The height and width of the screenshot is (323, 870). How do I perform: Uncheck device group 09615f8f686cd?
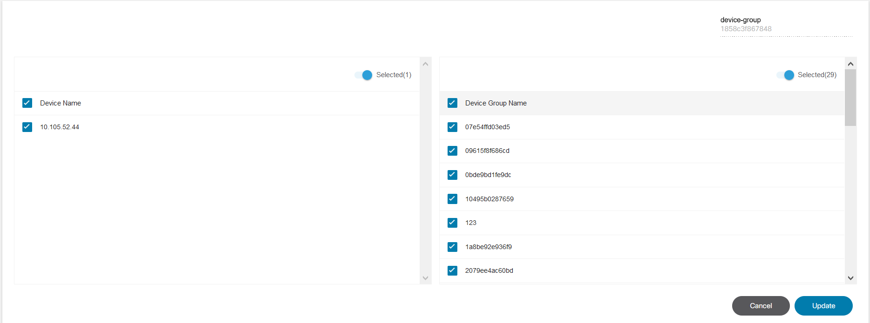point(452,151)
